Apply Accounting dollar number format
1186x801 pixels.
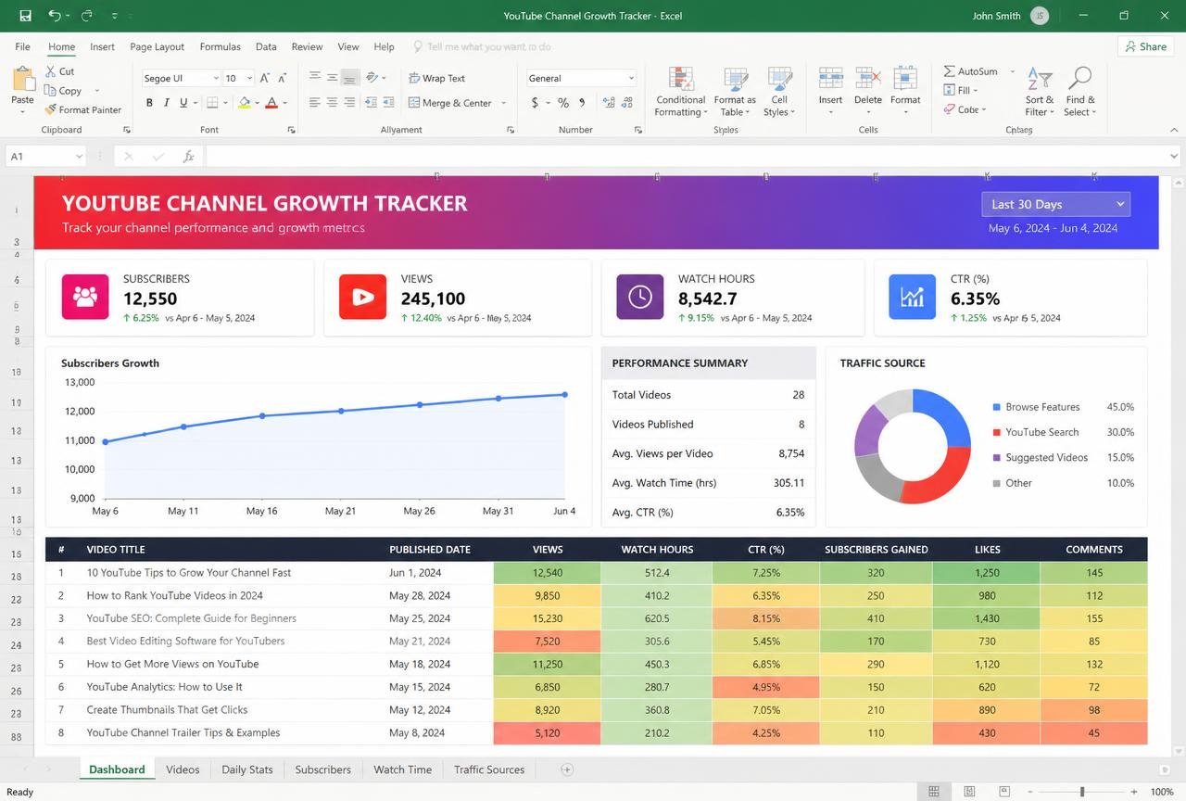click(535, 103)
